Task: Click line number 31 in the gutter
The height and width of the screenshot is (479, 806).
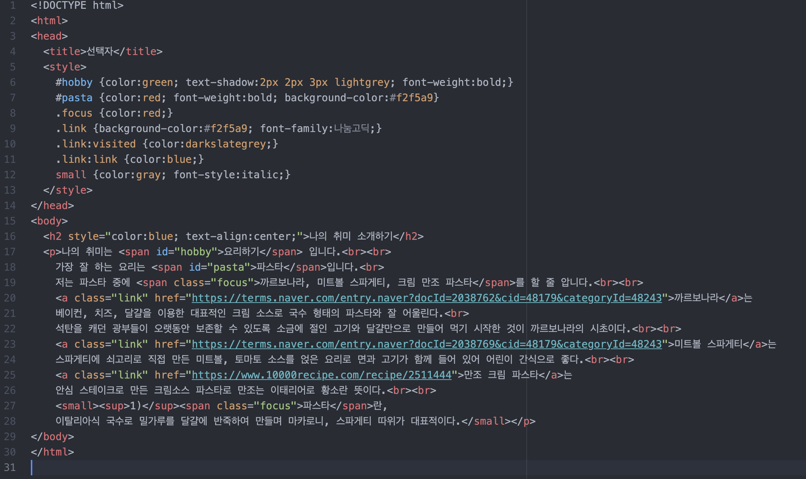Action: (10, 467)
